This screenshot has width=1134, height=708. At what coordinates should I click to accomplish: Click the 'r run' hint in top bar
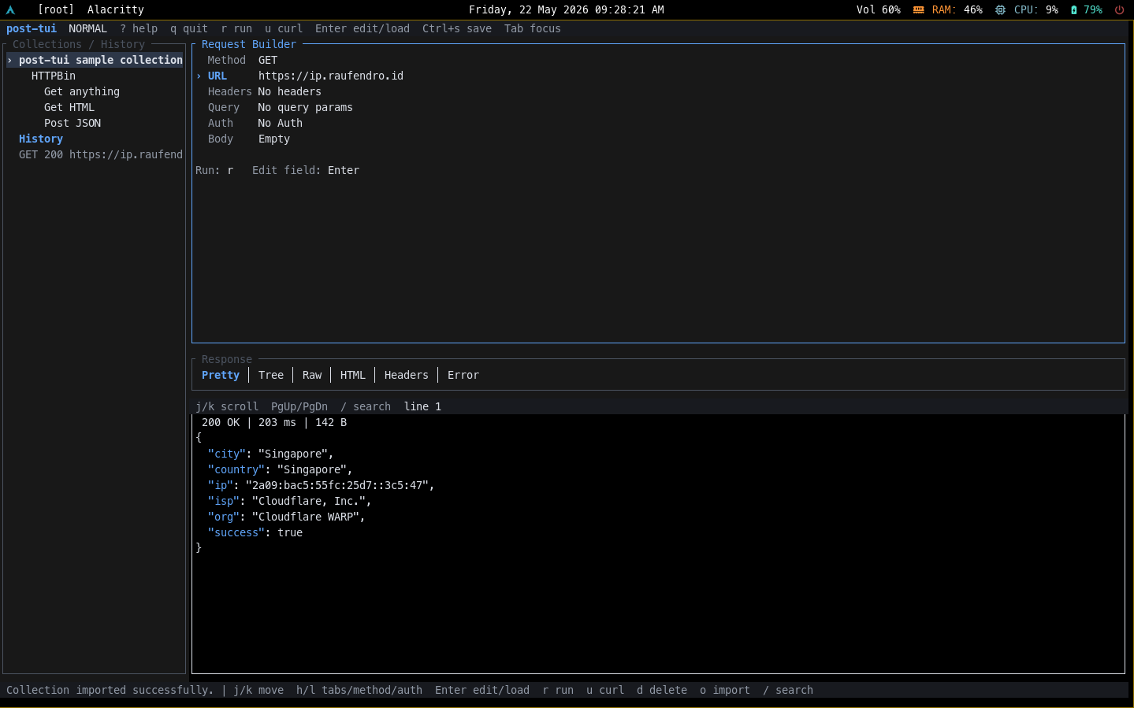pos(236,29)
